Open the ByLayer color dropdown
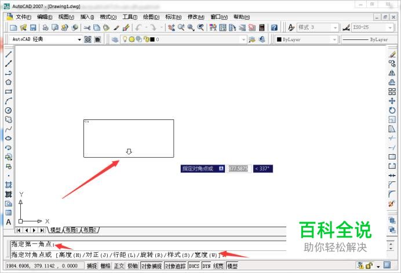This screenshot has height=273, width=401. point(334,39)
